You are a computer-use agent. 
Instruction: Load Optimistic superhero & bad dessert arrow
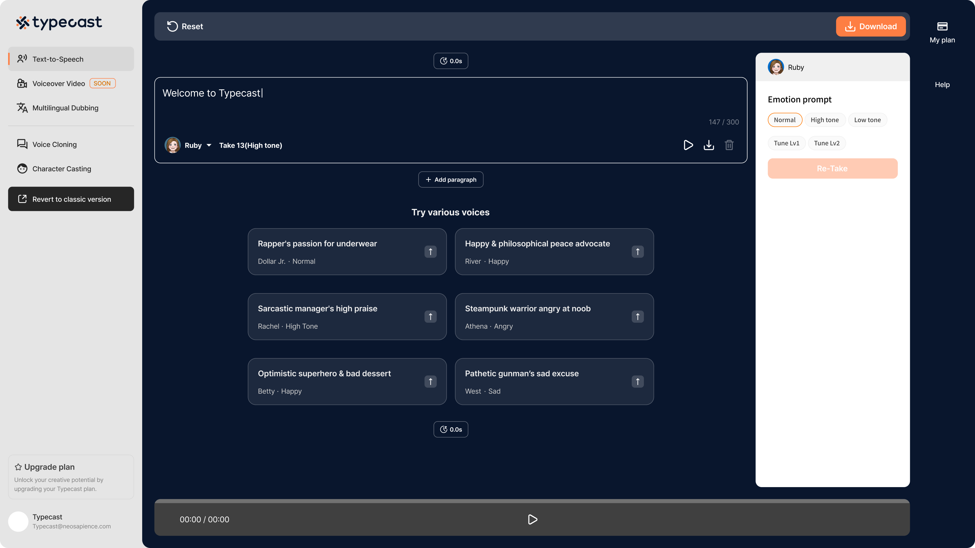430,382
